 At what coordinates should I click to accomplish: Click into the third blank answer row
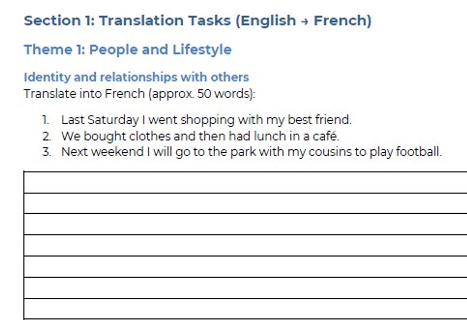tap(245, 224)
